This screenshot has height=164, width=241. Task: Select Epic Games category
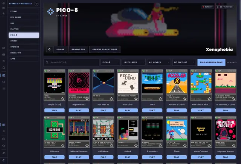[24, 17]
